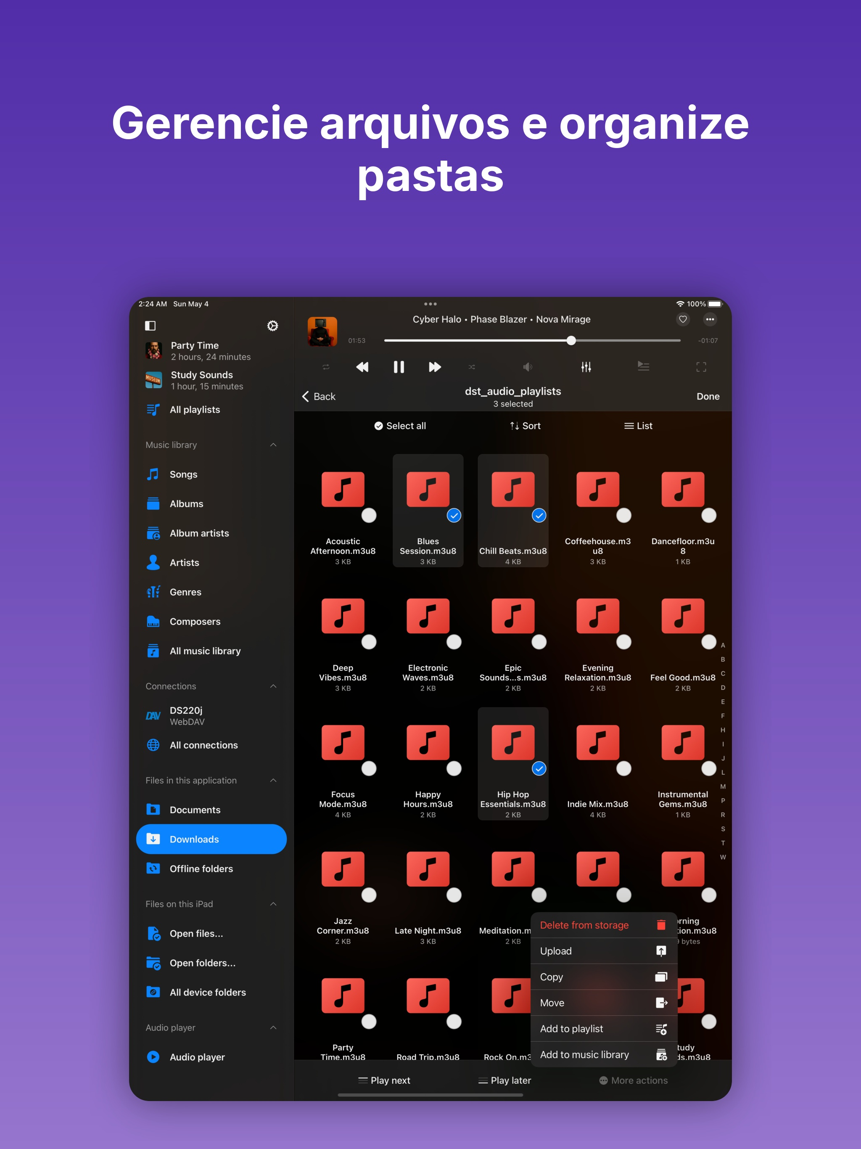Screen dimensions: 861x1149
Task: Deselect Chill Beats.m3u8 checkbox
Action: click(539, 515)
